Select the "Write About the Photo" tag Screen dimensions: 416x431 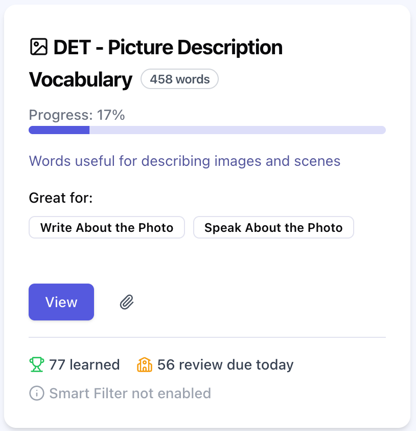pos(107,228)
